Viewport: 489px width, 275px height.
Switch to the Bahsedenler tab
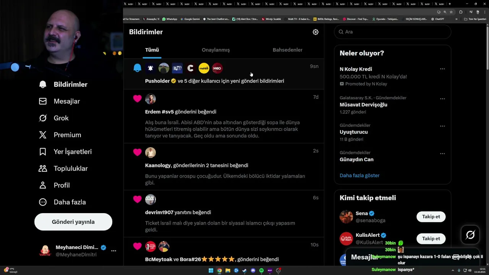point(287,50)
